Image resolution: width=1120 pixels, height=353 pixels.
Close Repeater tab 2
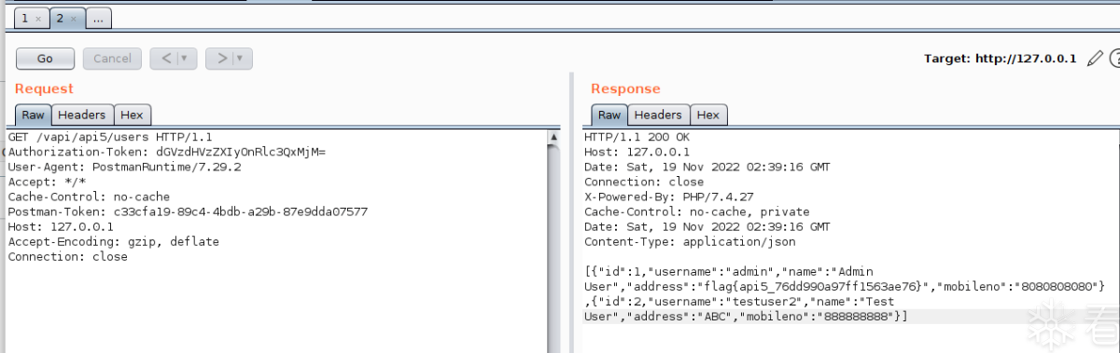click(73, 19)
